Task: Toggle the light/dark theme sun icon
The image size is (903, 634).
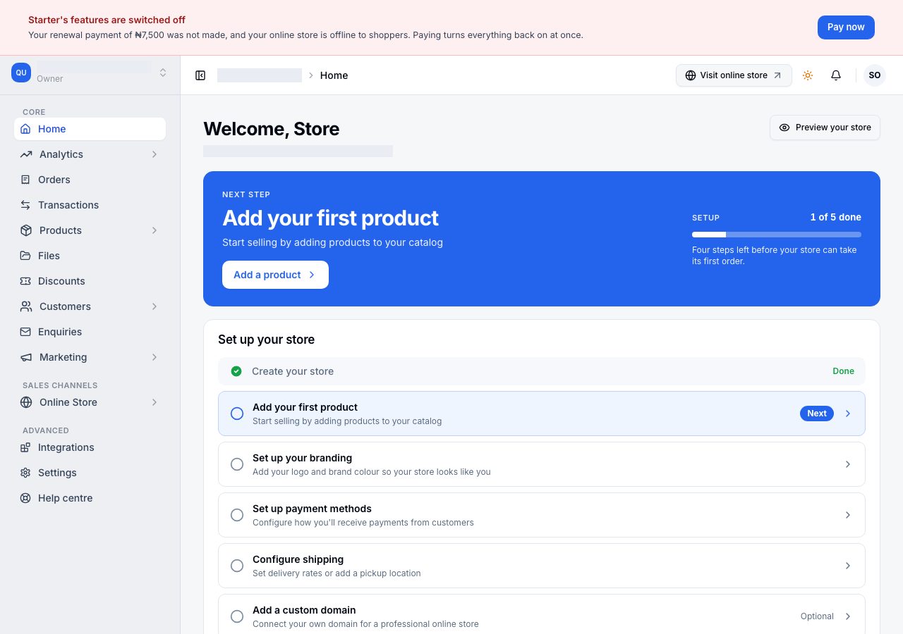Action: coord(808,75)
